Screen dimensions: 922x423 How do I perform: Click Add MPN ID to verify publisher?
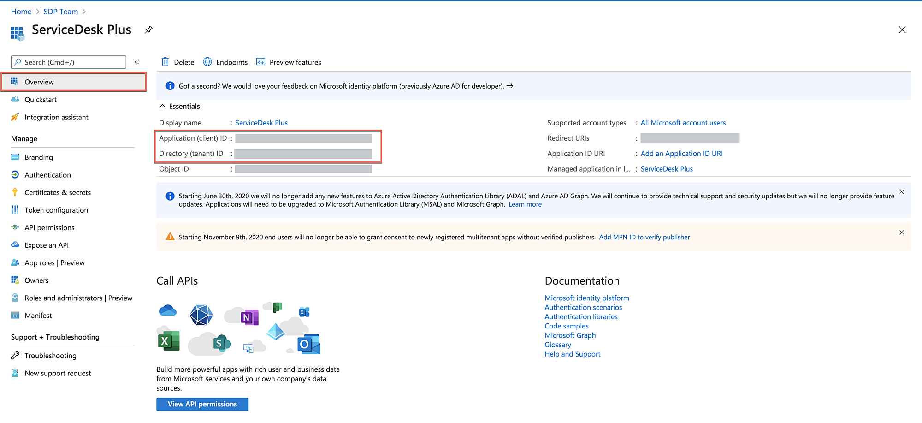644,237
